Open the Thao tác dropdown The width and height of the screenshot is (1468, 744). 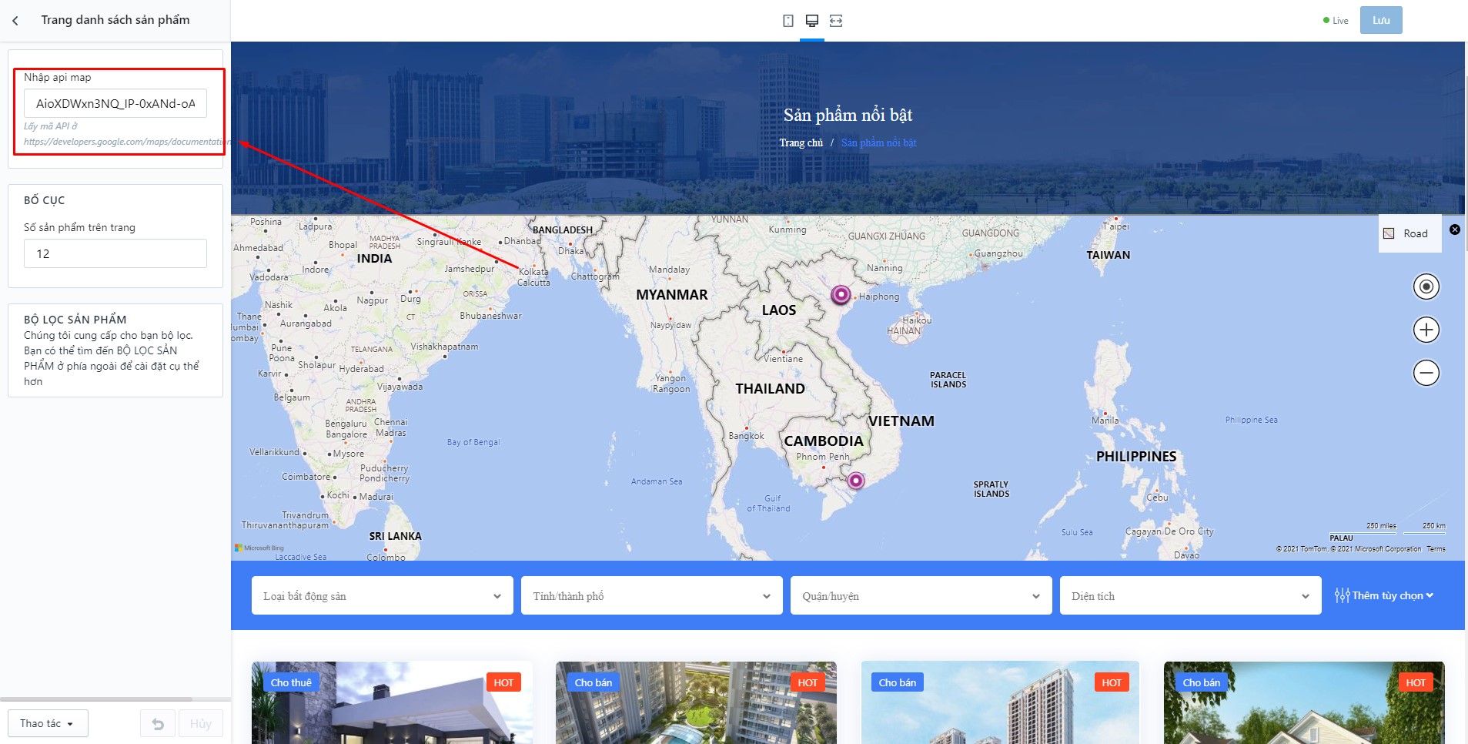tap(48, 723)
